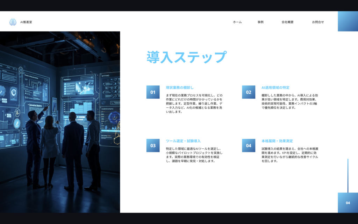
Task: Click the paragraph beginning 試験導入の結果を踏まえ
Action: [x=290, y=155]
